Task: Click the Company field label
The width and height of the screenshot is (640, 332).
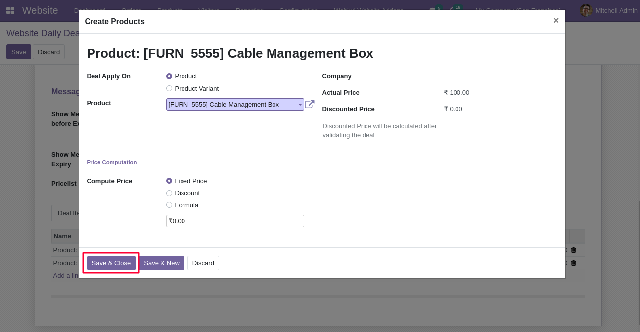Action: pyautogui.click(x=337, y=76)
